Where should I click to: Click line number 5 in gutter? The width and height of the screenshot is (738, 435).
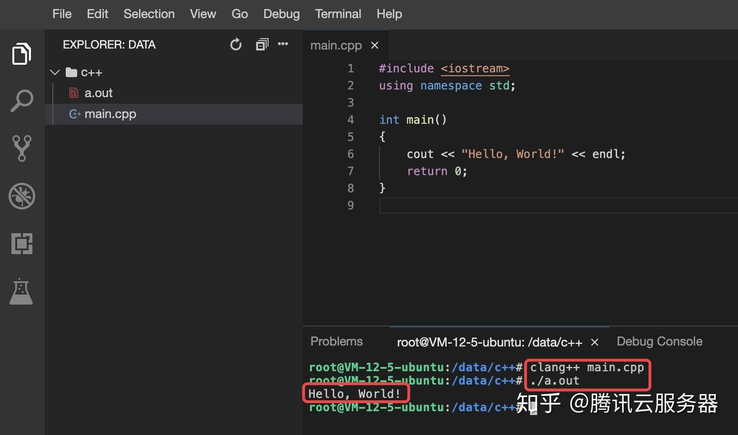[351, 137]
